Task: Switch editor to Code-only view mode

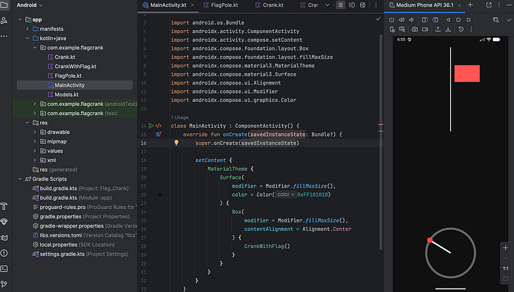Action: point(340,5)
